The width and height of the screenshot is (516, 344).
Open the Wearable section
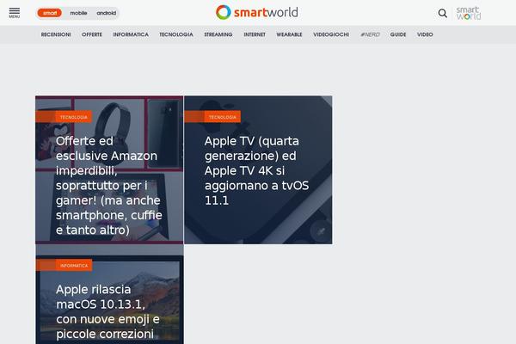289,34
